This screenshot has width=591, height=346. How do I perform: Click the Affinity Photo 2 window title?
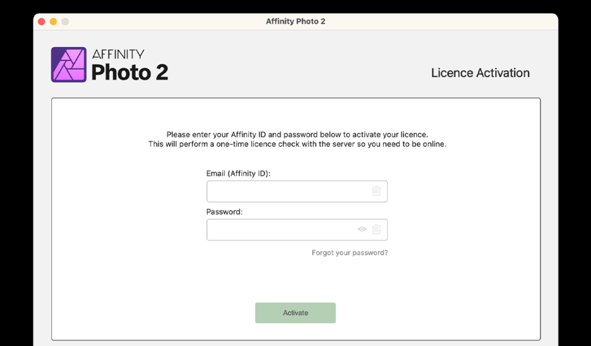tap(295, 21)
